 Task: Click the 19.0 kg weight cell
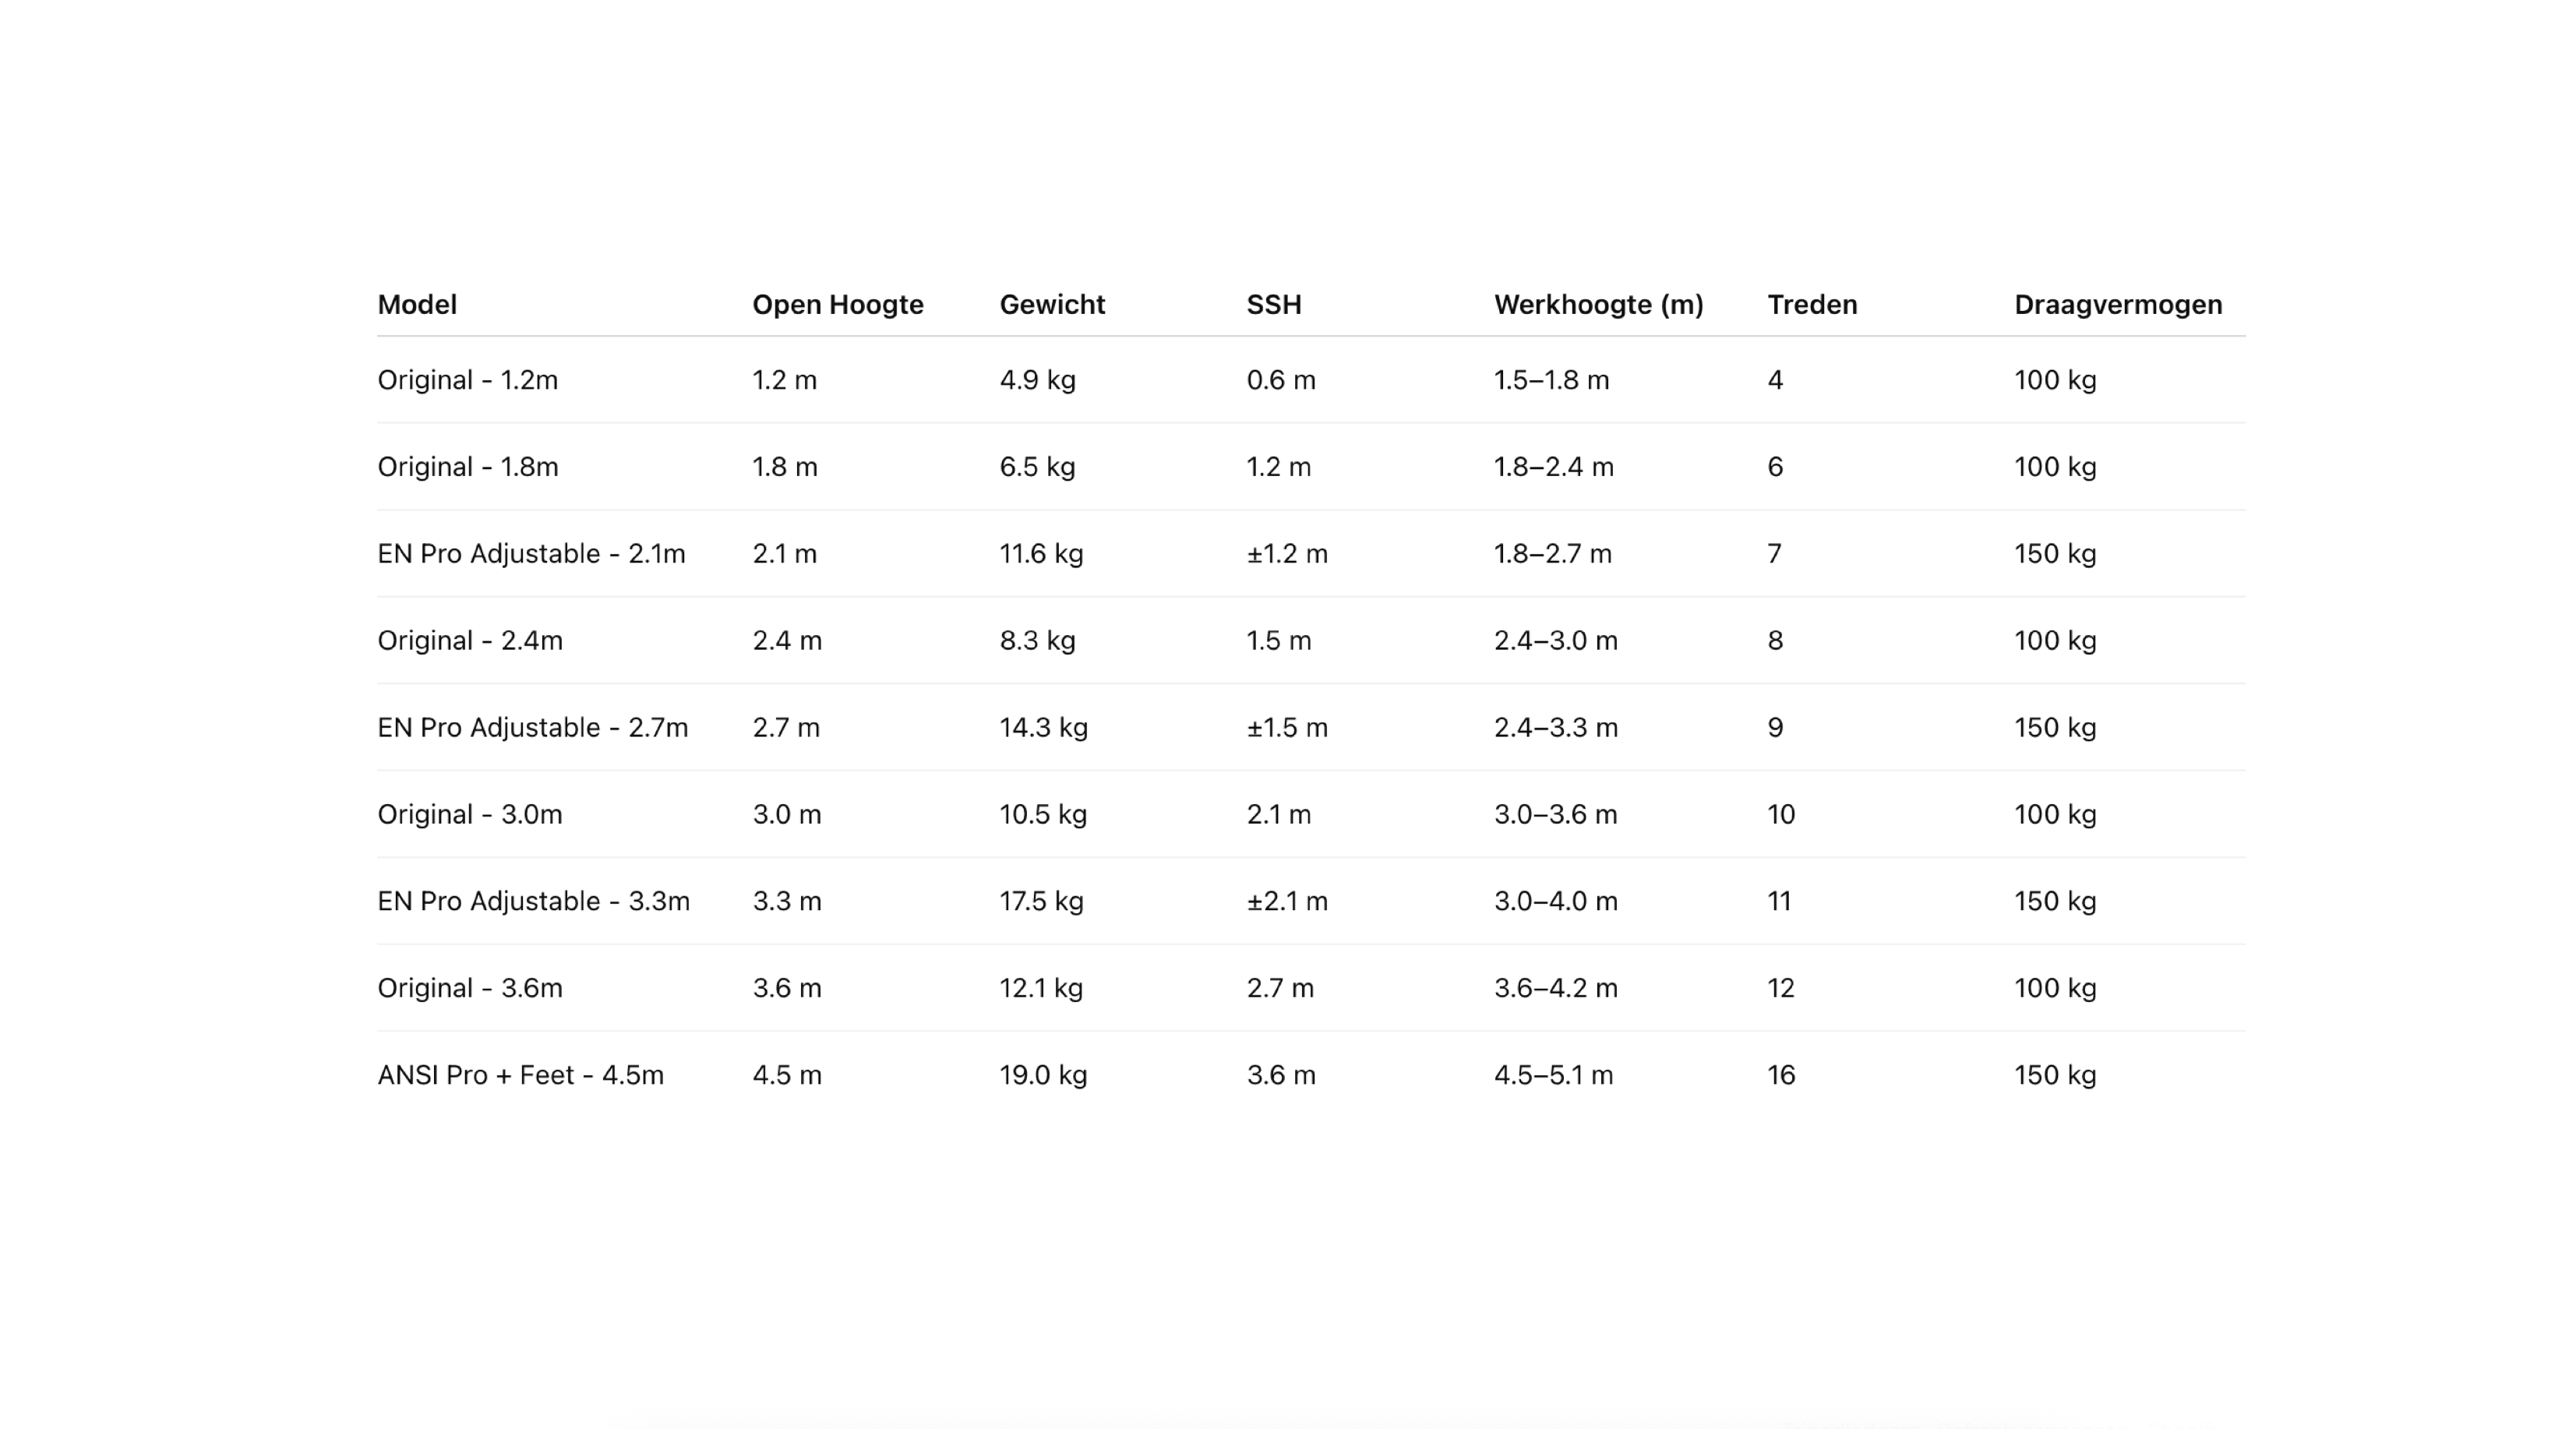[1043, 1076]
